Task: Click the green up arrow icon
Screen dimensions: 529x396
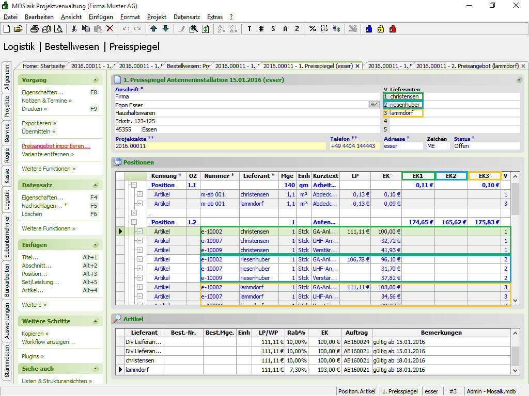Action: click(x=154, y=29)
